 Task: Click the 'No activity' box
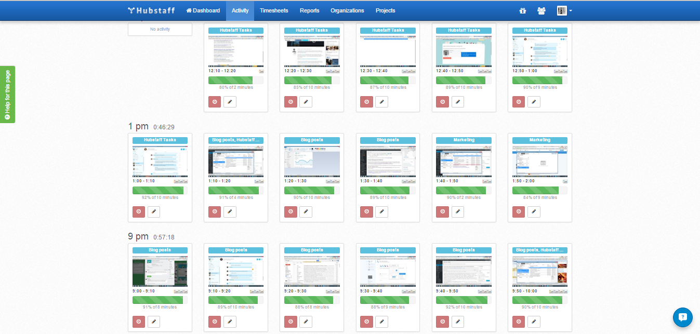pyautogui.click(x=160, y=29)
